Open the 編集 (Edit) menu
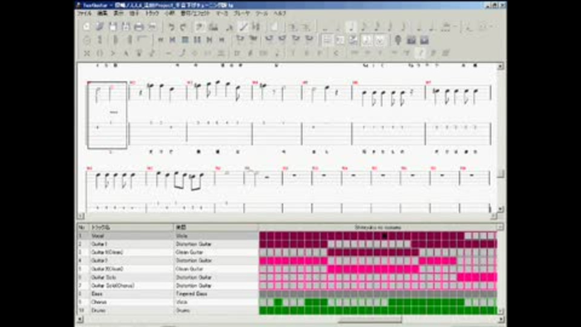The width and height of the screenshot is (581, 327). pos(102,13)
